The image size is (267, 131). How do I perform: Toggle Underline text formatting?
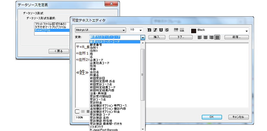tap(161, 30)
